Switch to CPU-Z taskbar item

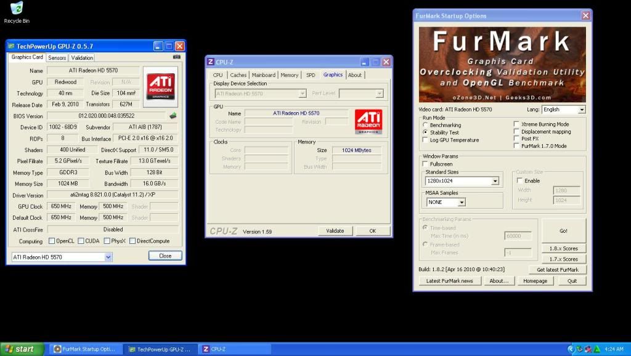coord(235,349)
